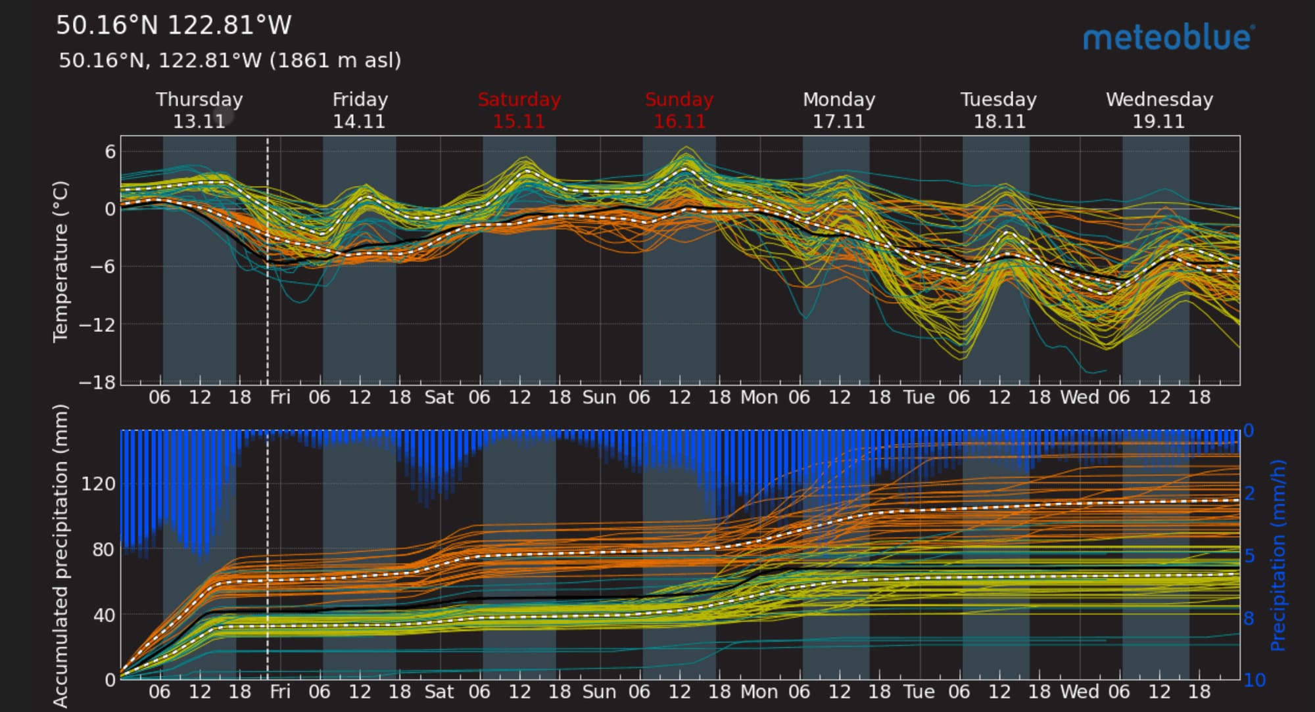Click the Tuesday 18.11 day header
Viewport: 1315px width, 712px height.
point(999,110)
